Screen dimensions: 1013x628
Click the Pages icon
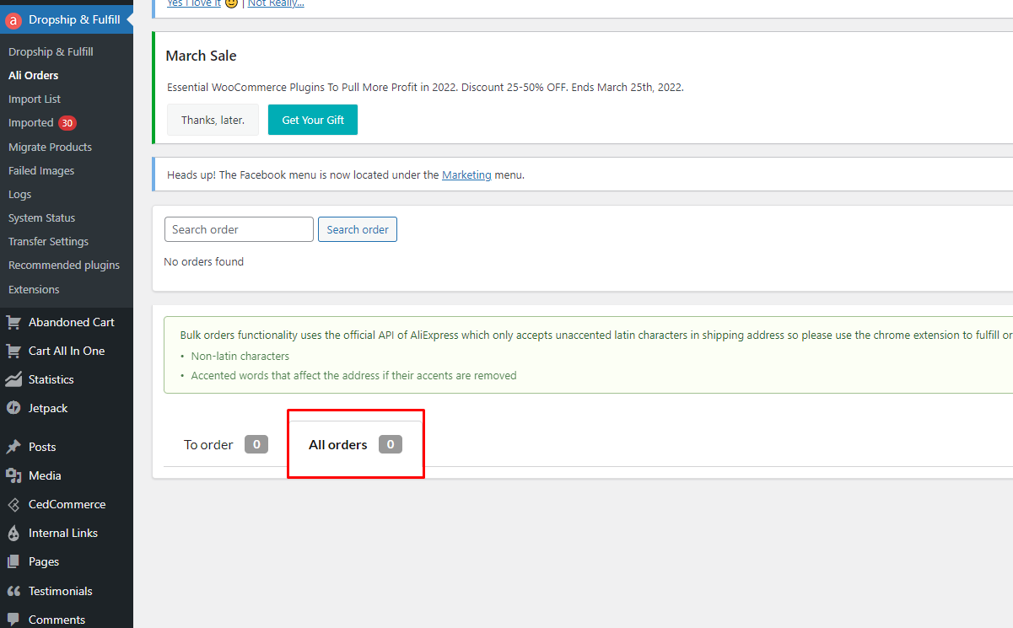point(13,561)
